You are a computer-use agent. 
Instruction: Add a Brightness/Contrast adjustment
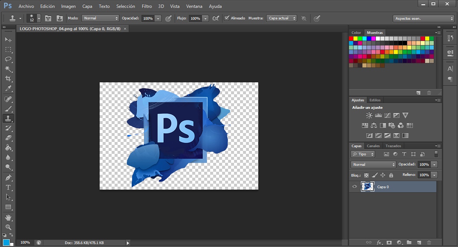[x=369, y=115]
